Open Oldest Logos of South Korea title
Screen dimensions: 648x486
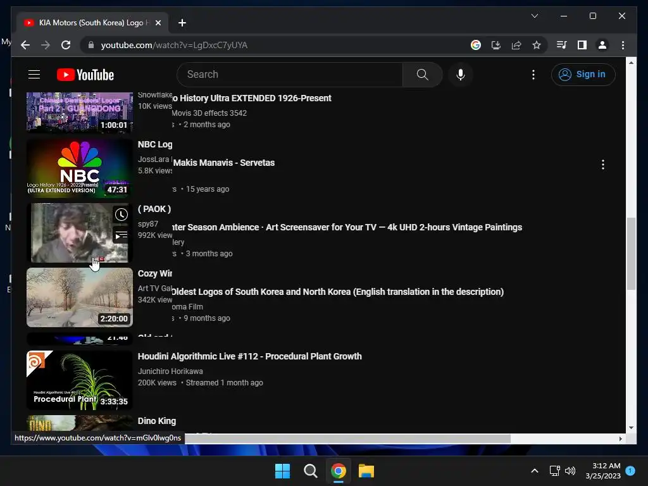338,291
